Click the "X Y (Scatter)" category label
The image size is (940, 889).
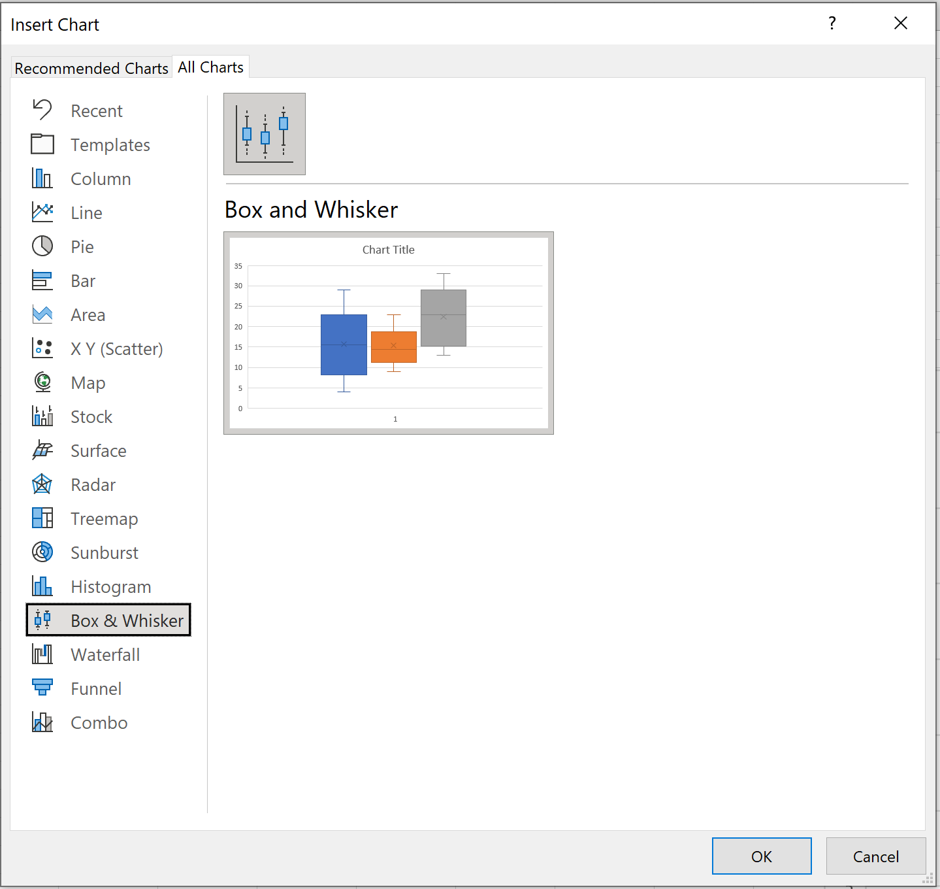pyautogui.click(x=117, y=349)
